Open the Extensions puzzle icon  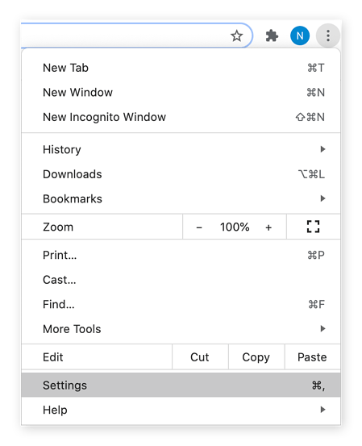272,35
